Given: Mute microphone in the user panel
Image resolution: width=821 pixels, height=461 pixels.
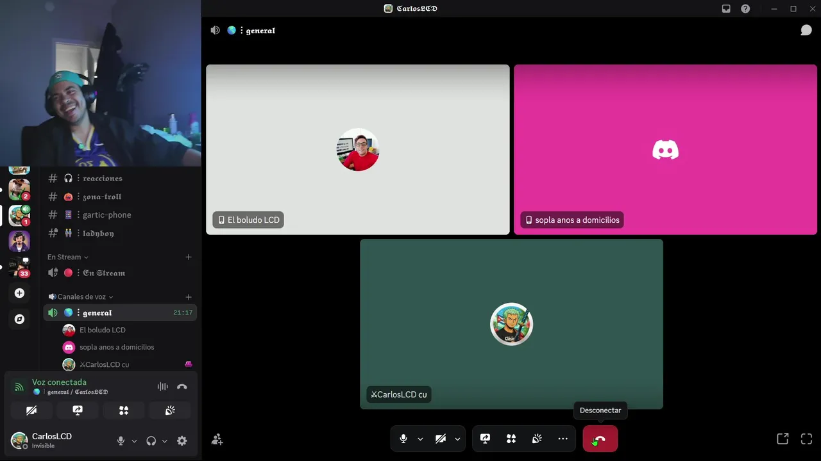Looking at the screenshot, I should pos(121,441).
